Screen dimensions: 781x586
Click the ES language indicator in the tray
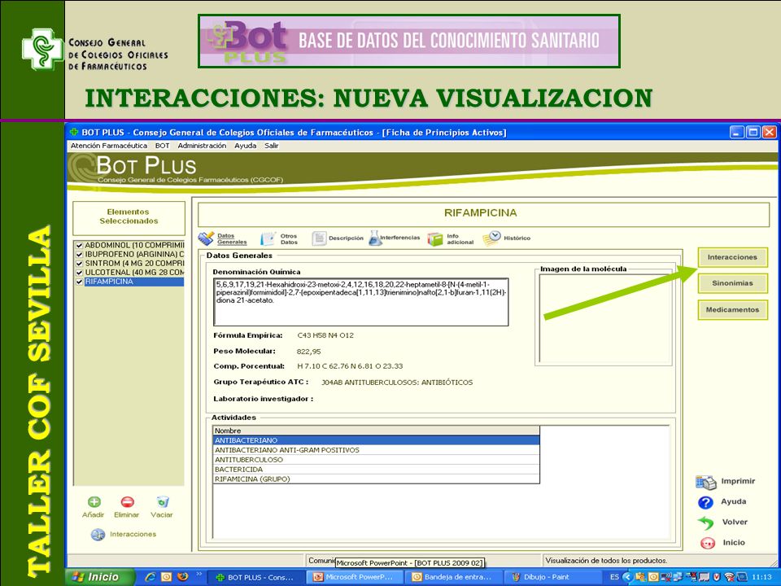pyautogui.click(x=614, y=577)
